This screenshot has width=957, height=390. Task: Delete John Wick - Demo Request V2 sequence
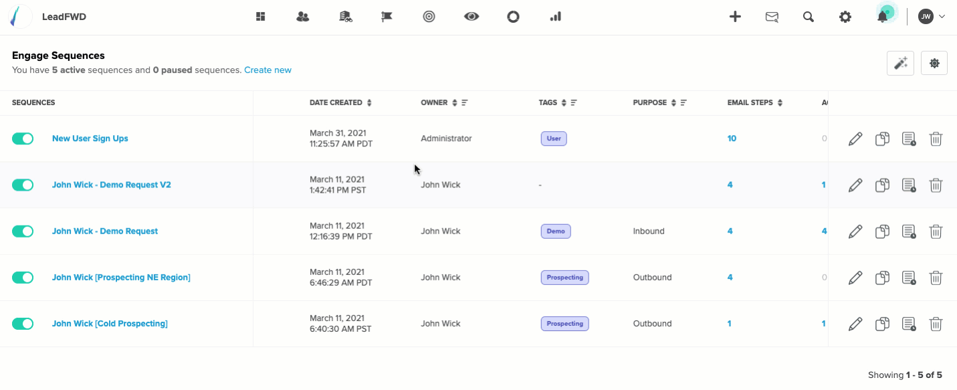(x=936, y=185)
